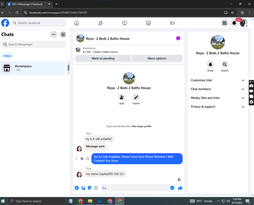Add people using the Add icon
254x205 pixels.
coord(121,97)
